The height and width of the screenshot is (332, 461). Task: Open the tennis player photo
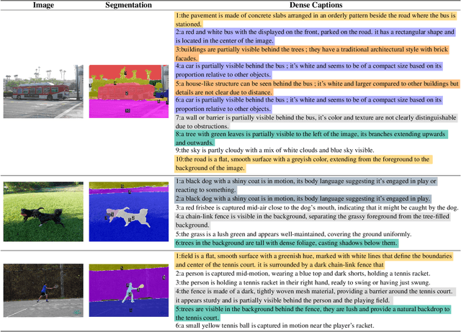(x=42, y=289)
